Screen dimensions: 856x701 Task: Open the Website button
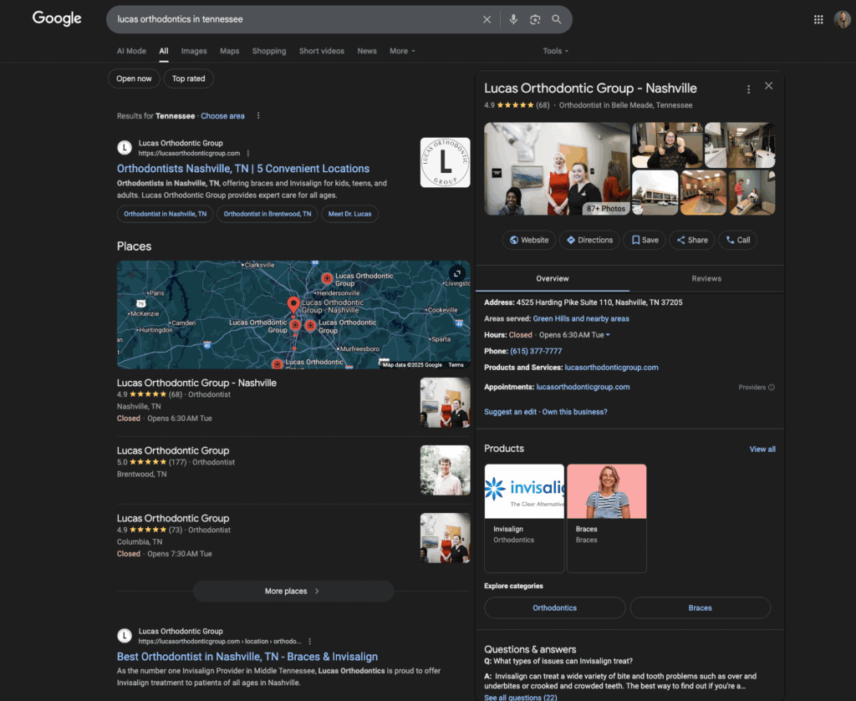pyautogui.click(x=529, y=240)
